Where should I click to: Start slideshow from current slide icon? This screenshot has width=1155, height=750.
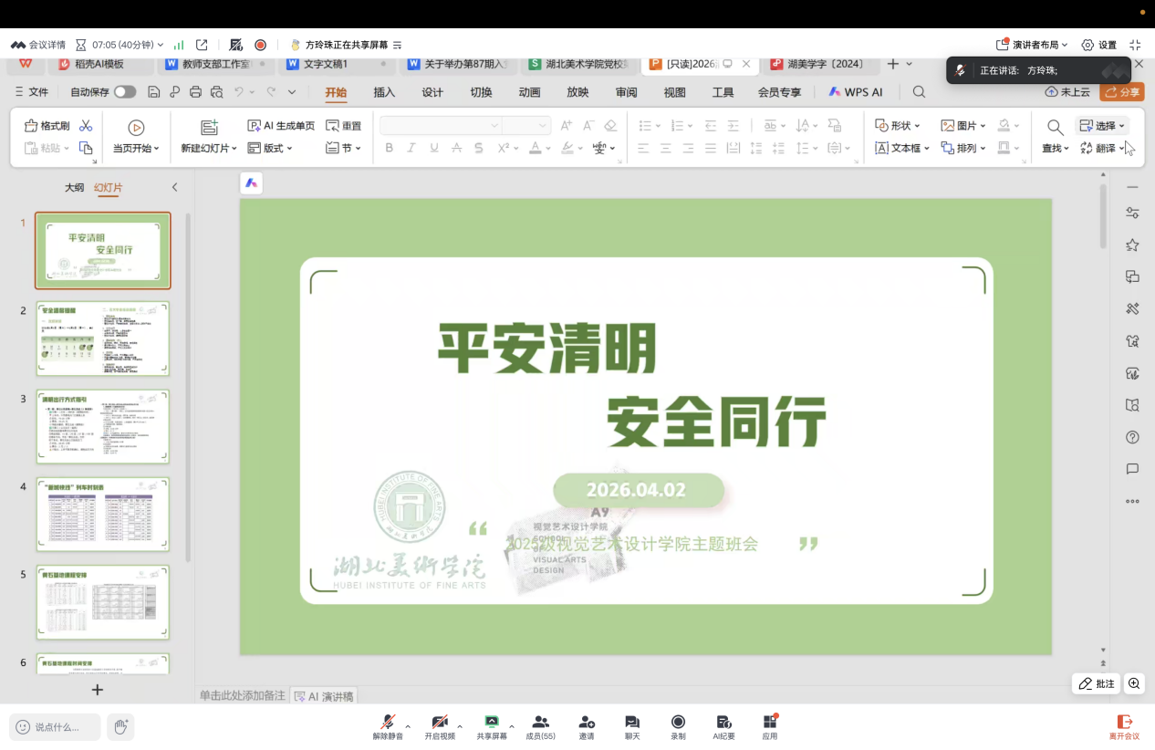coord(136,128)
